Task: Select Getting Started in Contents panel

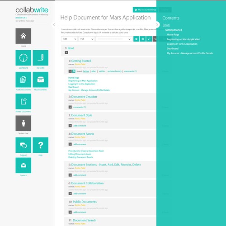Action: pos(174,30)
